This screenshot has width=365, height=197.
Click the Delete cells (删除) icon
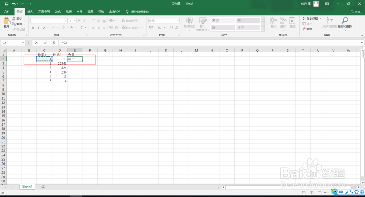click(283, 23)
